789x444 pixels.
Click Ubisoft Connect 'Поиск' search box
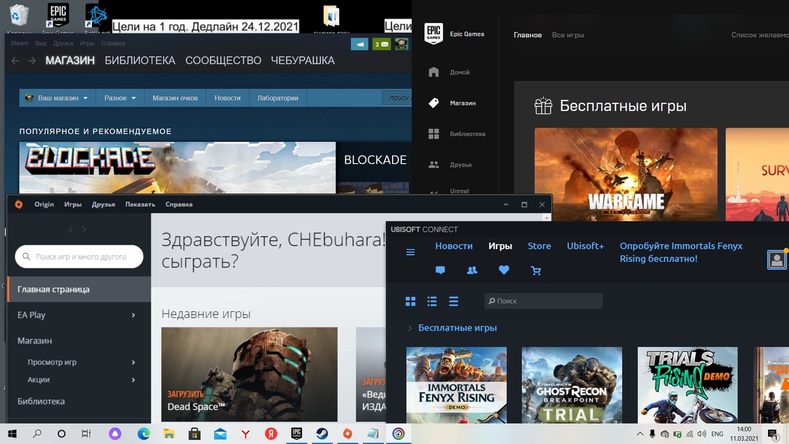tap(543, 301)
